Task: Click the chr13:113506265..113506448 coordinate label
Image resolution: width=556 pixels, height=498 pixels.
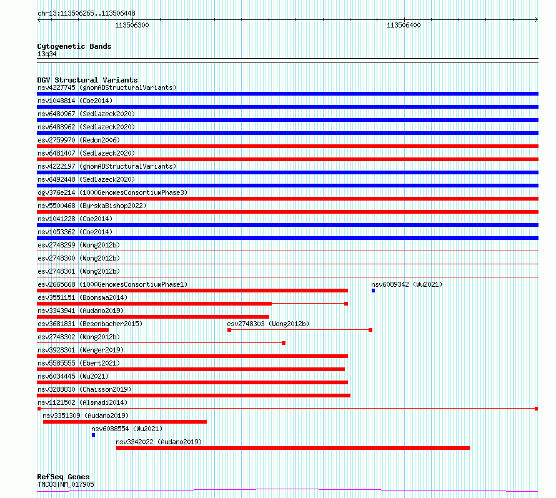Action: click(86, 14)
